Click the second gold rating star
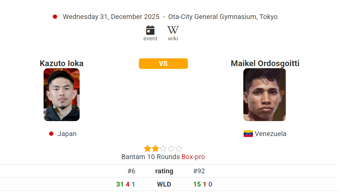The height and width of the screenshot is (193, 340). pyautogui.click(x=155, y=149)
